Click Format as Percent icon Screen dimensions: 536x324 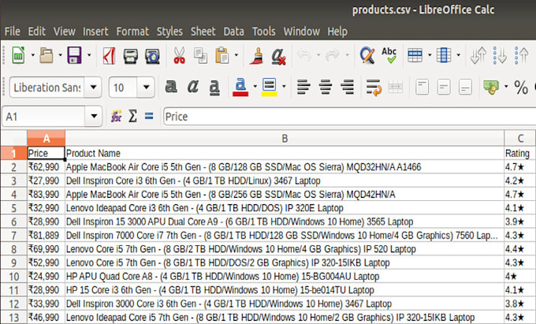[521, 88]
